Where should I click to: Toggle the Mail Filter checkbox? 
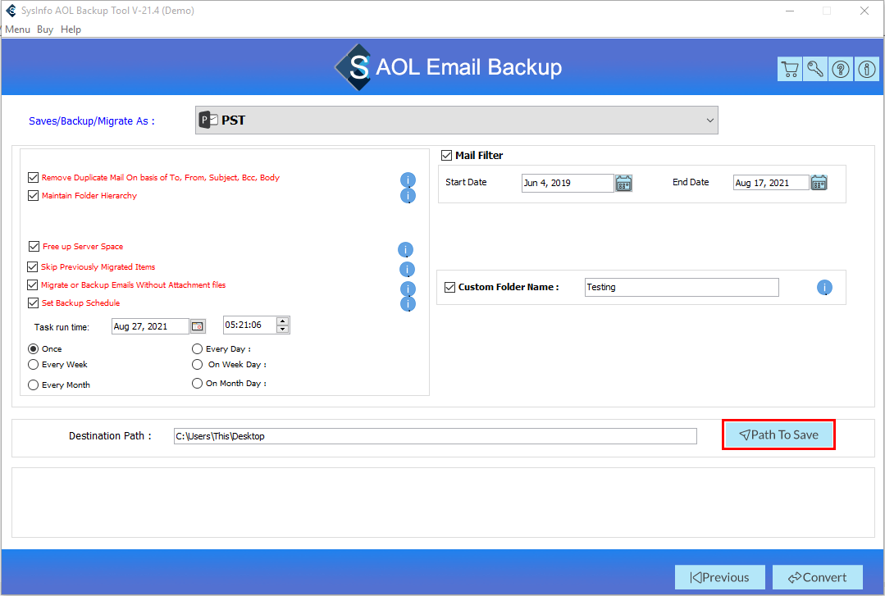[x=446, y=155]
